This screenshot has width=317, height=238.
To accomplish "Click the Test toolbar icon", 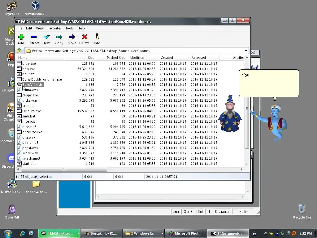I will coord(46,37).
